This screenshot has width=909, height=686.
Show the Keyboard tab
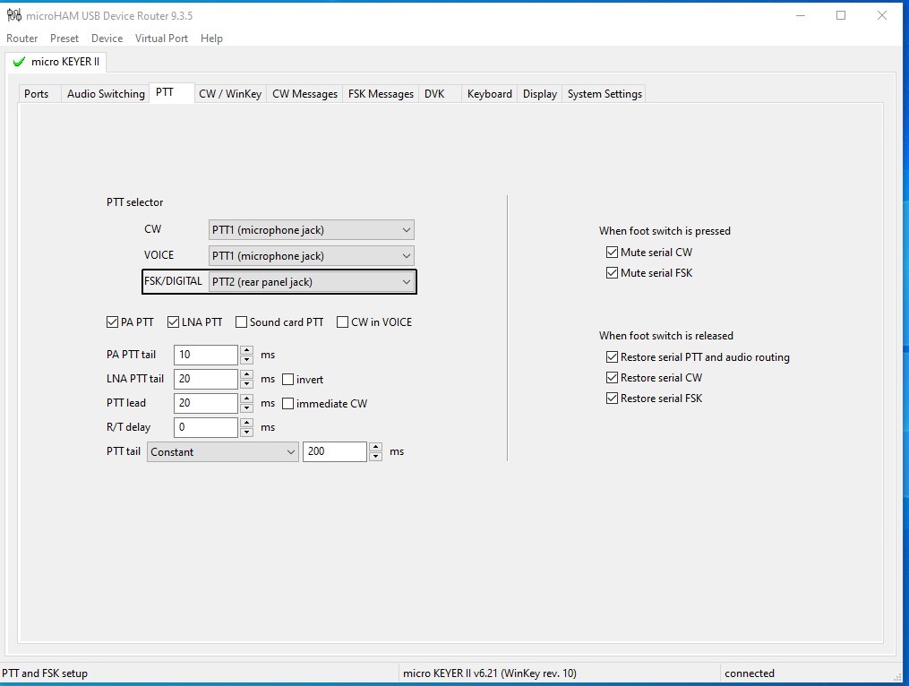click(490, 94)
